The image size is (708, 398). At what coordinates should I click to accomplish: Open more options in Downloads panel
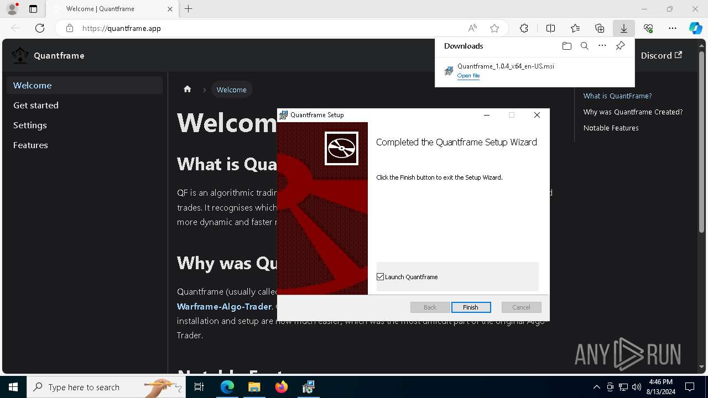[602, 46]
